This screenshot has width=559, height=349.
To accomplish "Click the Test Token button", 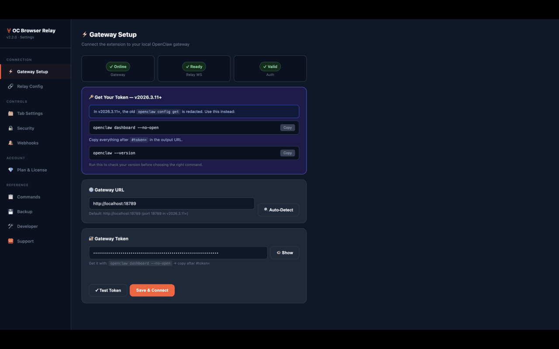I will (x=108, y=291).
